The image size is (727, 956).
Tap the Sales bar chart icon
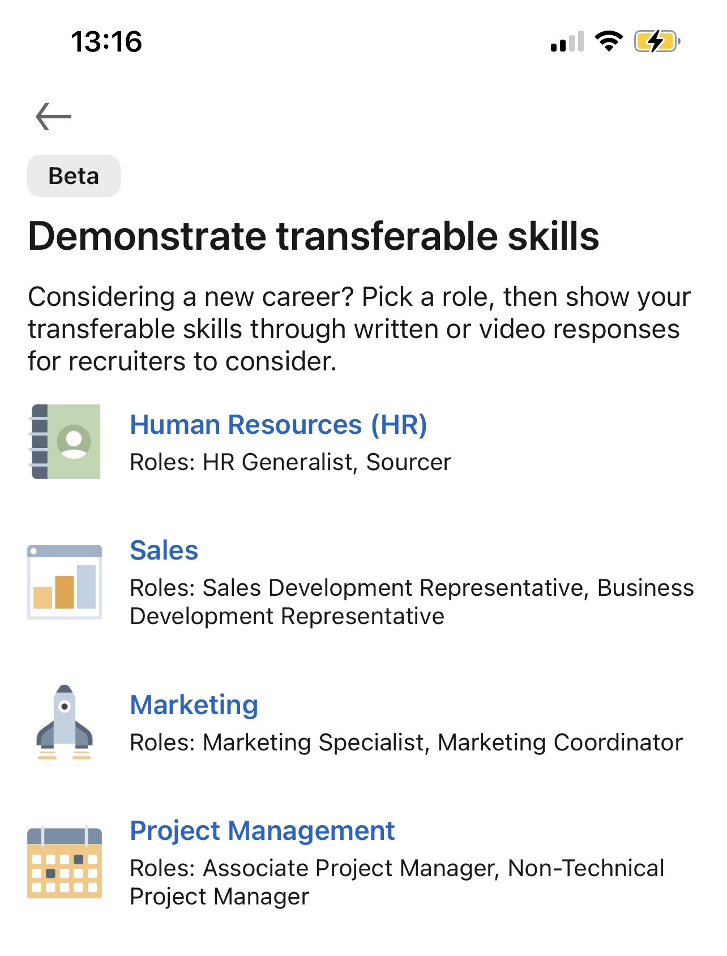point(65,582)
